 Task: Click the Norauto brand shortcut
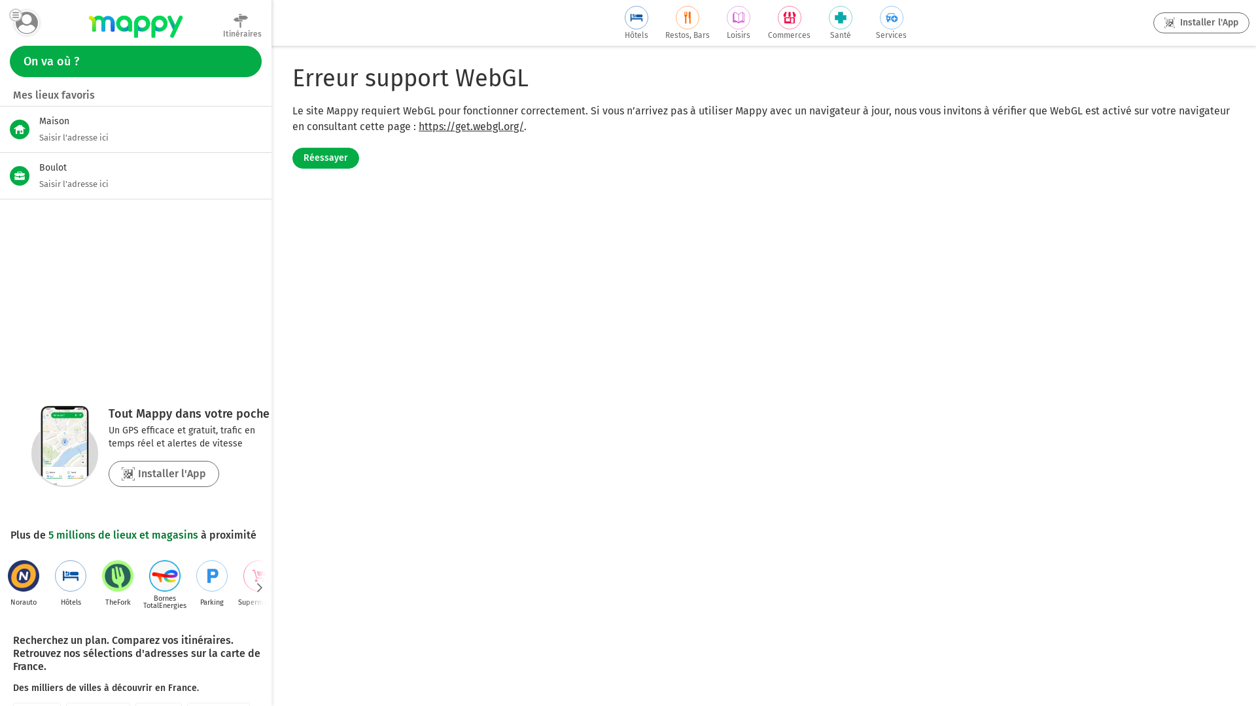24,577
